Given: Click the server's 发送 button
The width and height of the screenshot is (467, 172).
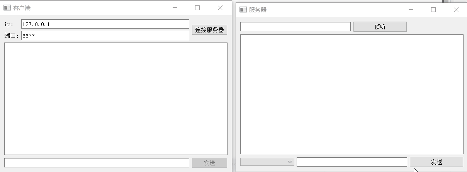Looking at the screenshot, I should pyautogui.click(x=436, y=162).
